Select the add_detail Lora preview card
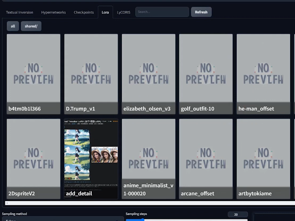 pos(91,159)
